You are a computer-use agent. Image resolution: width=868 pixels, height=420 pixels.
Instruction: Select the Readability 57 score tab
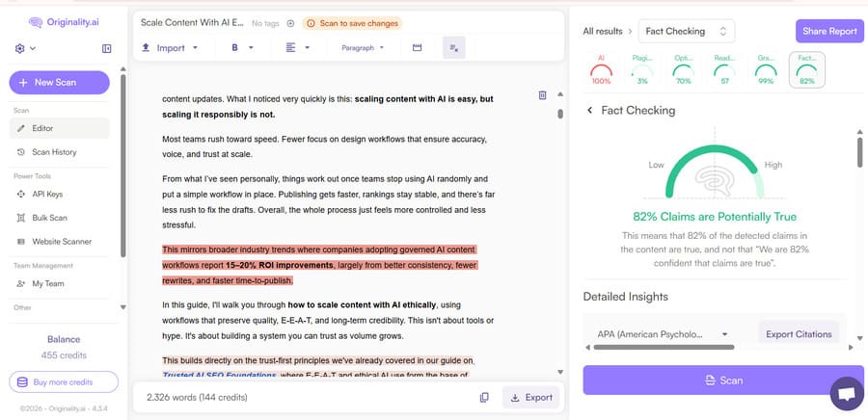point(724,69)
